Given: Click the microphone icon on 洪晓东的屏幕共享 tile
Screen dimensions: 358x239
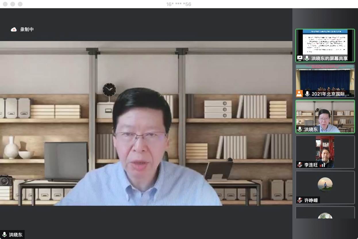Looking at the screenshot, I should tap(307, 58).
